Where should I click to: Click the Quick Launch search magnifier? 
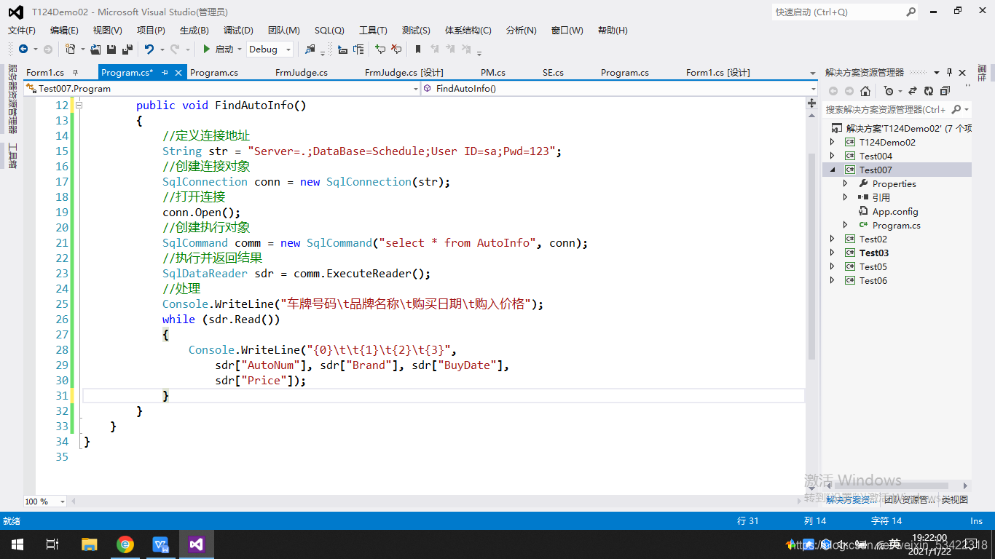911,12
